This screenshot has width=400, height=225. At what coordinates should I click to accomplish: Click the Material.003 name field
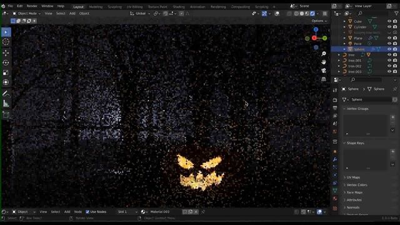pyautogui.click(x=164, y=212)
